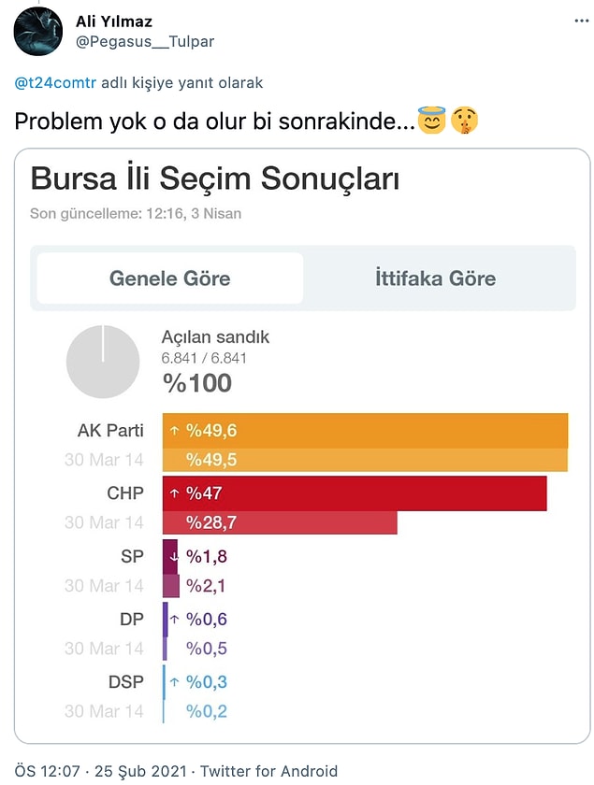Open the tweet's three-dot more menu

click(582, 21)
